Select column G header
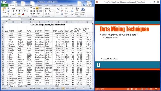 (x=58, y=22)
